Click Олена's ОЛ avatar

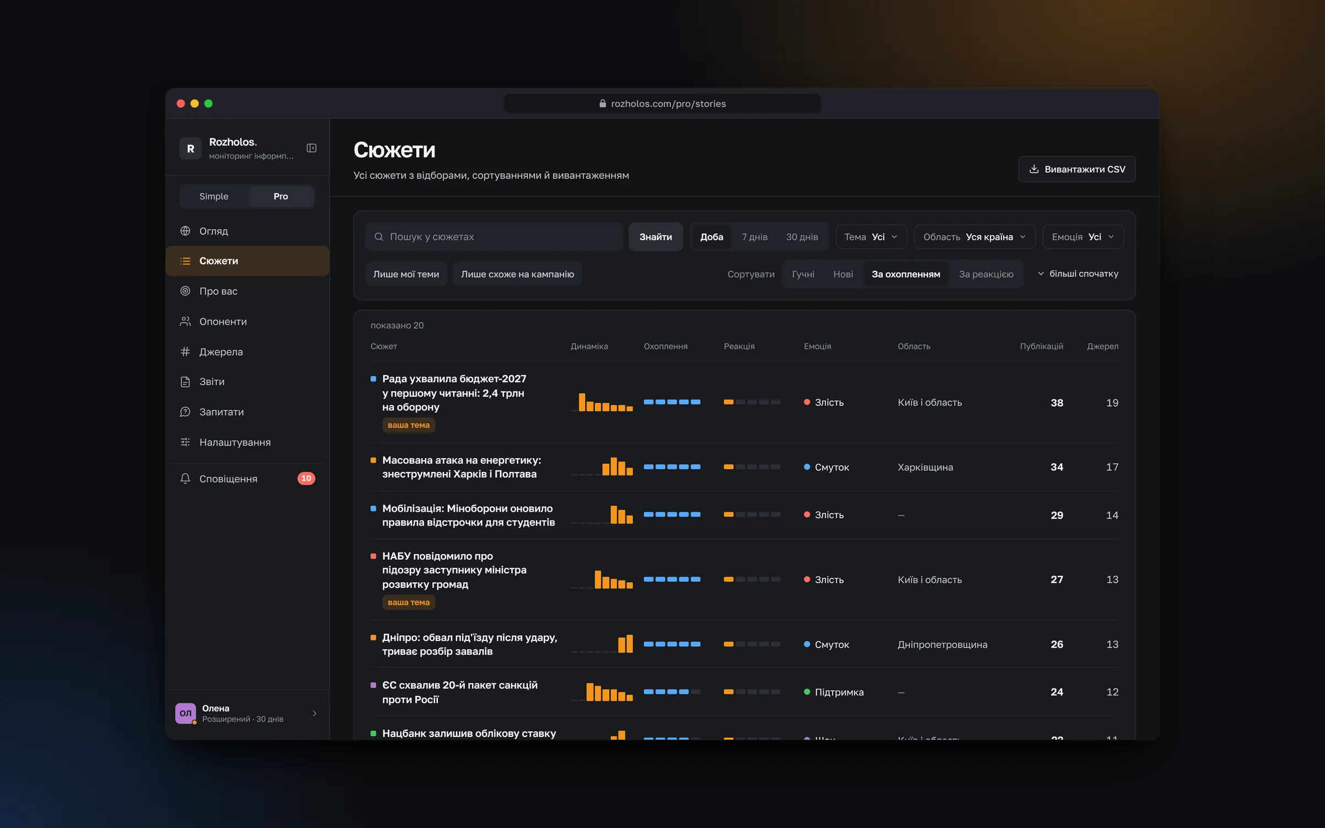185,713
